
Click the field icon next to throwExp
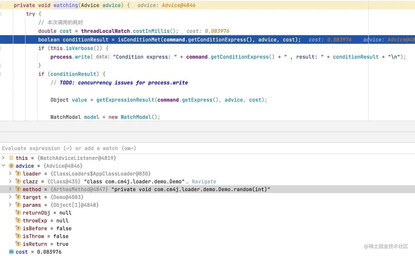pyautogui.click(x=18, y=220)
